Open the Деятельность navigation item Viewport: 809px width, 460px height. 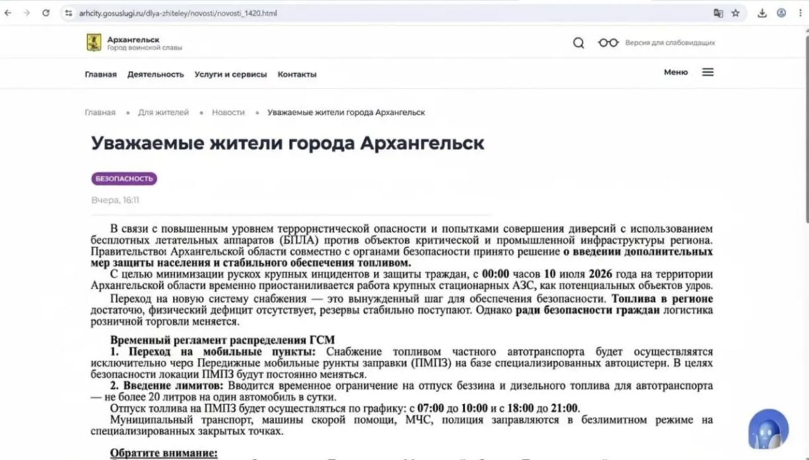point(155,74)
